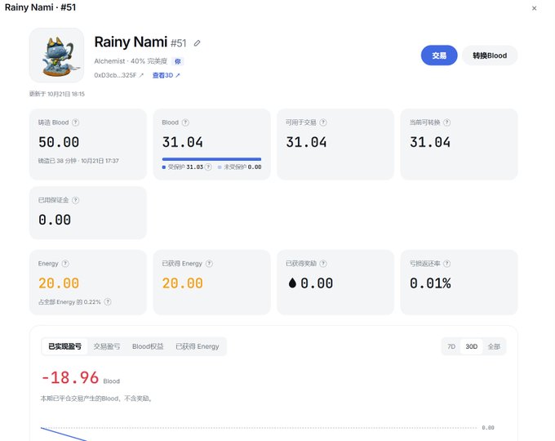Select the 30D time range
This screenshot has width=555, height=441.
[x=472, y=346]
